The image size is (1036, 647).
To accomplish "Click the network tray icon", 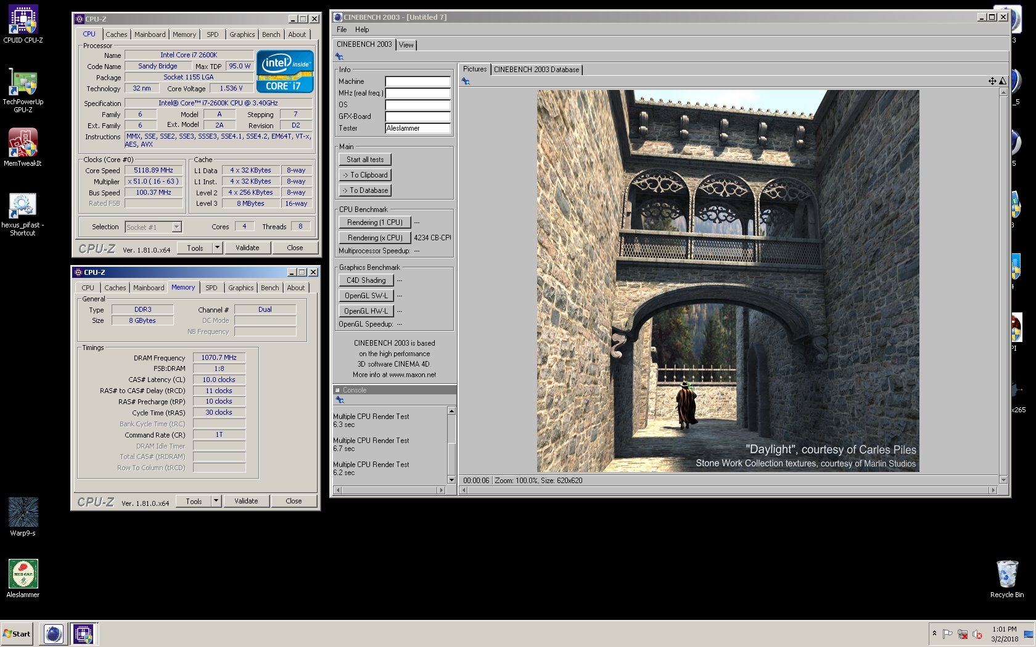I will [x=963, y=634].
